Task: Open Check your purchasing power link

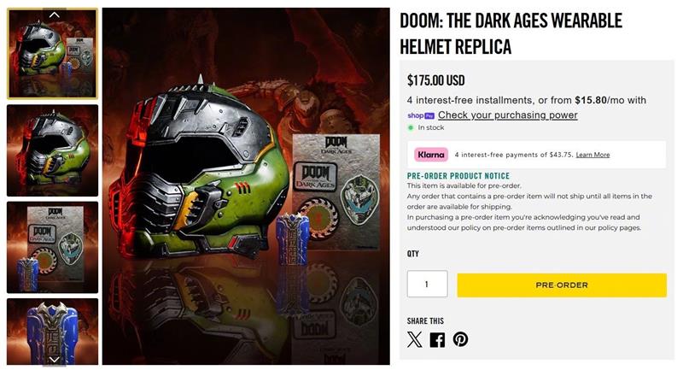Action: (507, 115)
